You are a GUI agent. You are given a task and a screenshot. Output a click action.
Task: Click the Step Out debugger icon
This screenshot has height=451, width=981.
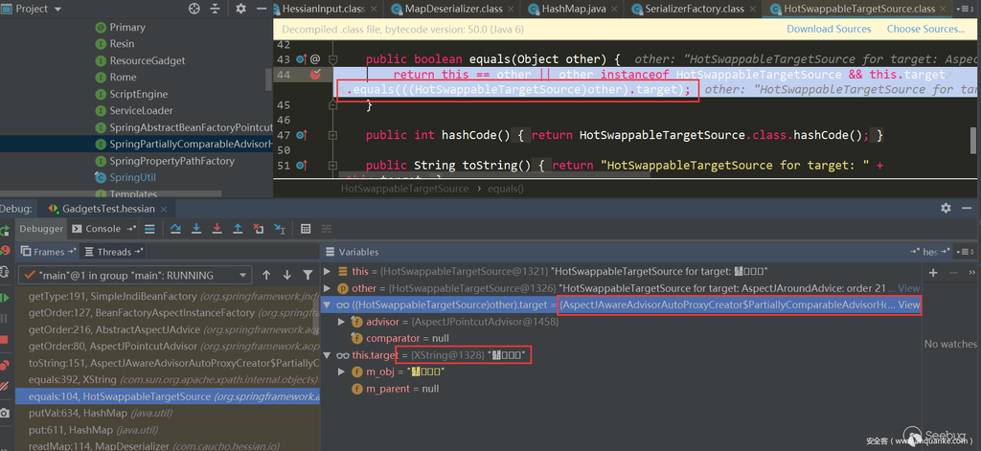[238, 229]
